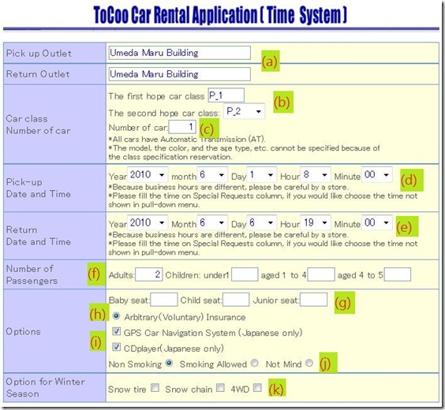
Task: Select Arbitrary (Voluntary) Insurance radio button
Action: pyautogui.click(x=116, y=316)
